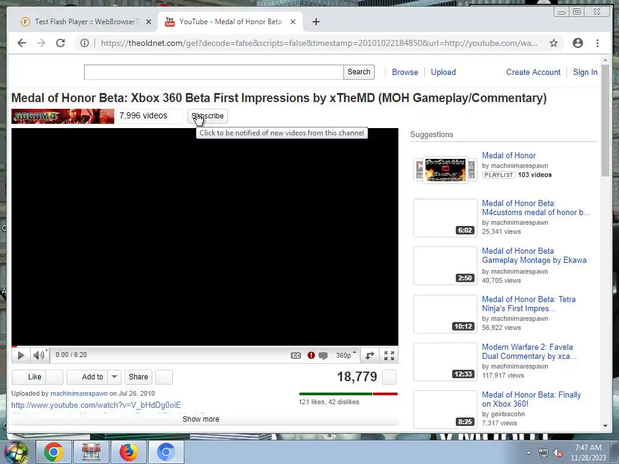619x464 pixels.
Task: Click the YouTube Search button
Action: tap(359, 72)
